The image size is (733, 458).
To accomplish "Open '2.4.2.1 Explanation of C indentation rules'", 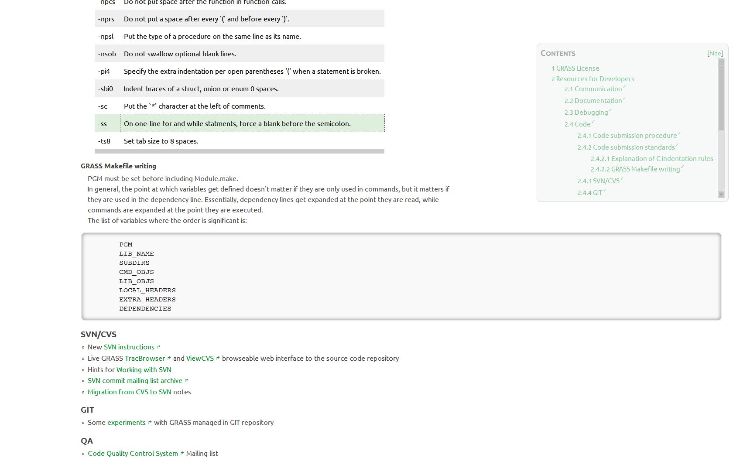I will [652, 159].
